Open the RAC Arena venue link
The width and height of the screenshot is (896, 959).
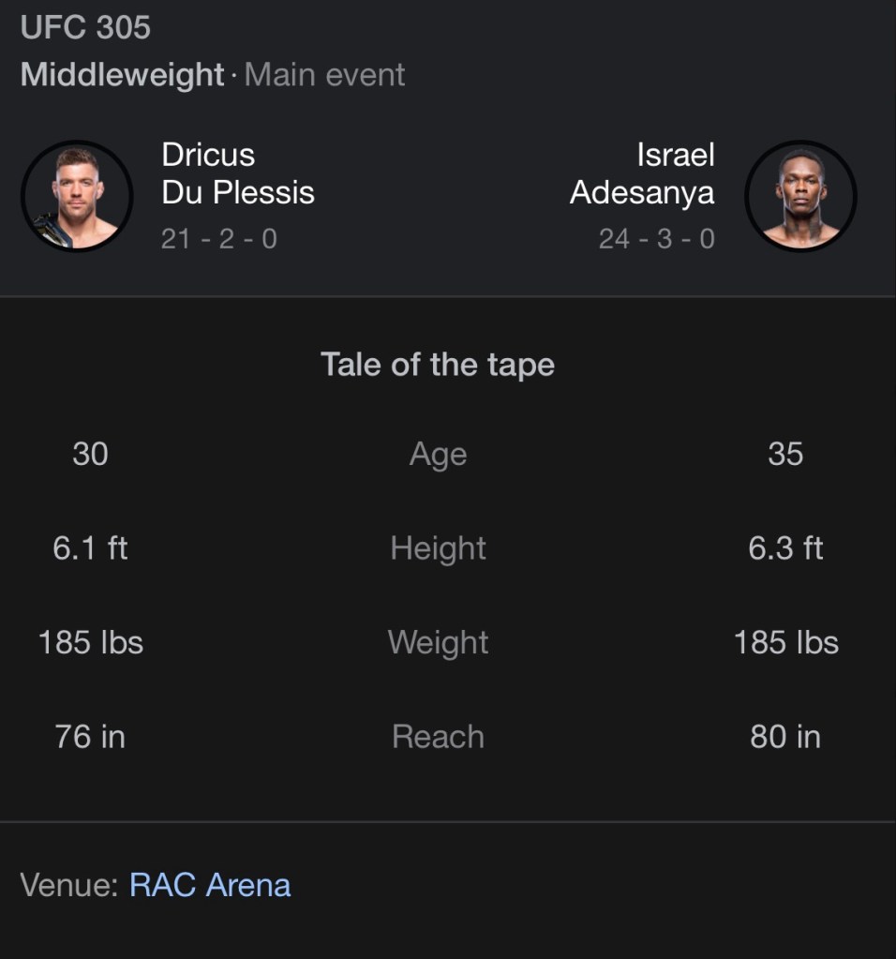pyautogui.click(x=210, y=885)
